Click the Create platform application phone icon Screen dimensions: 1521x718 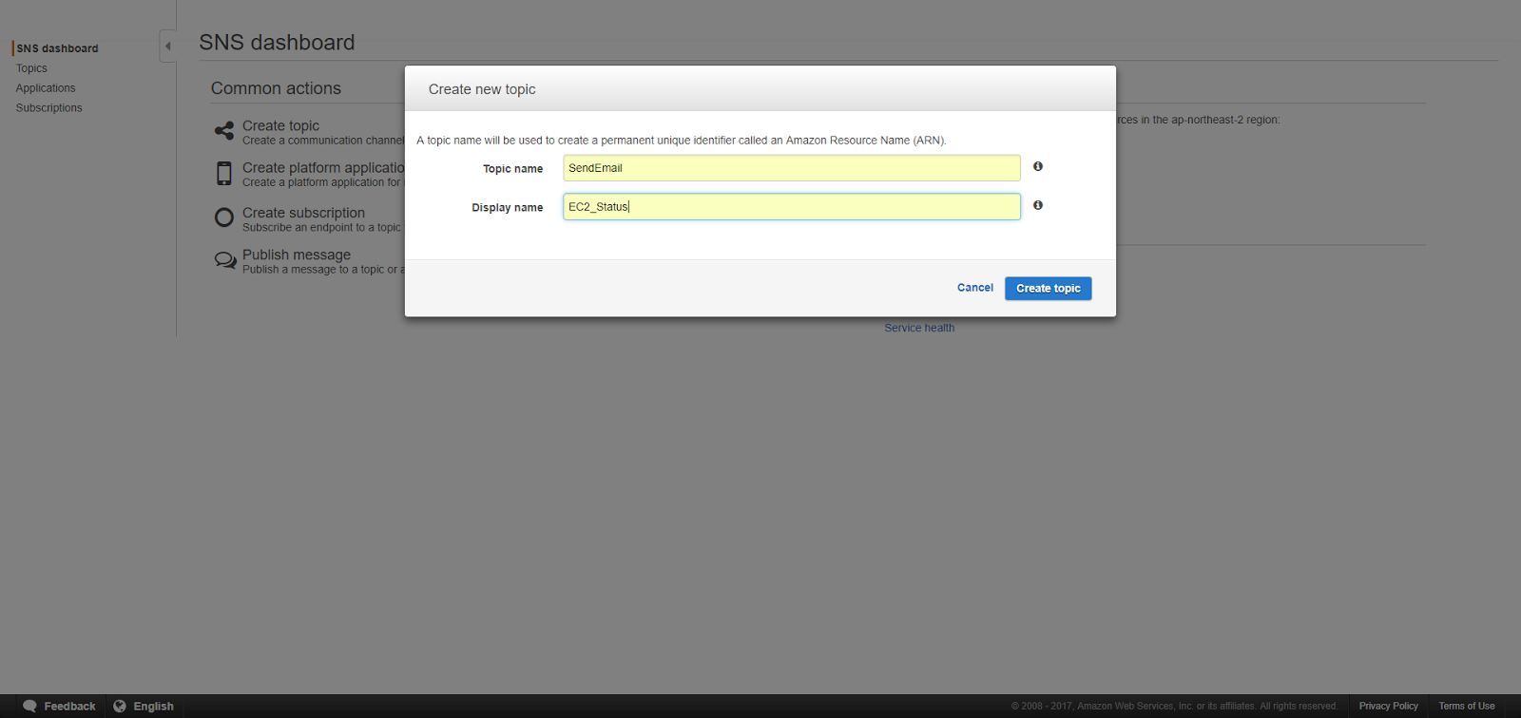(224, 173)
